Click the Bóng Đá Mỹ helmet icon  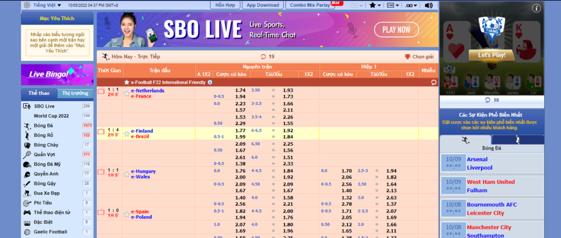[x=27, y=164]
